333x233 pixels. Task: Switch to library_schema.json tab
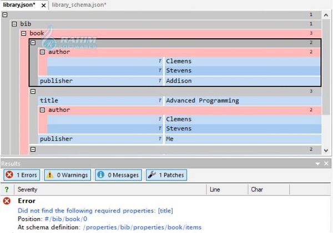coord(79,4)
